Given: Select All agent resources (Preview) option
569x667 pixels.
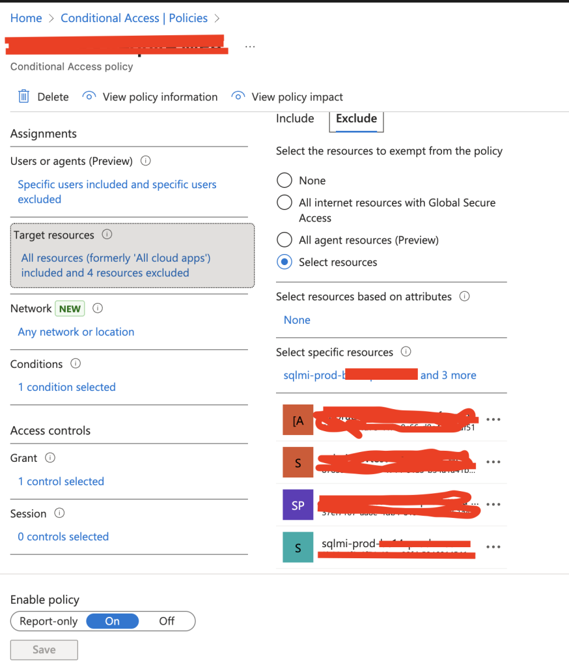Looking at the screenshot, I should (284, 240).
